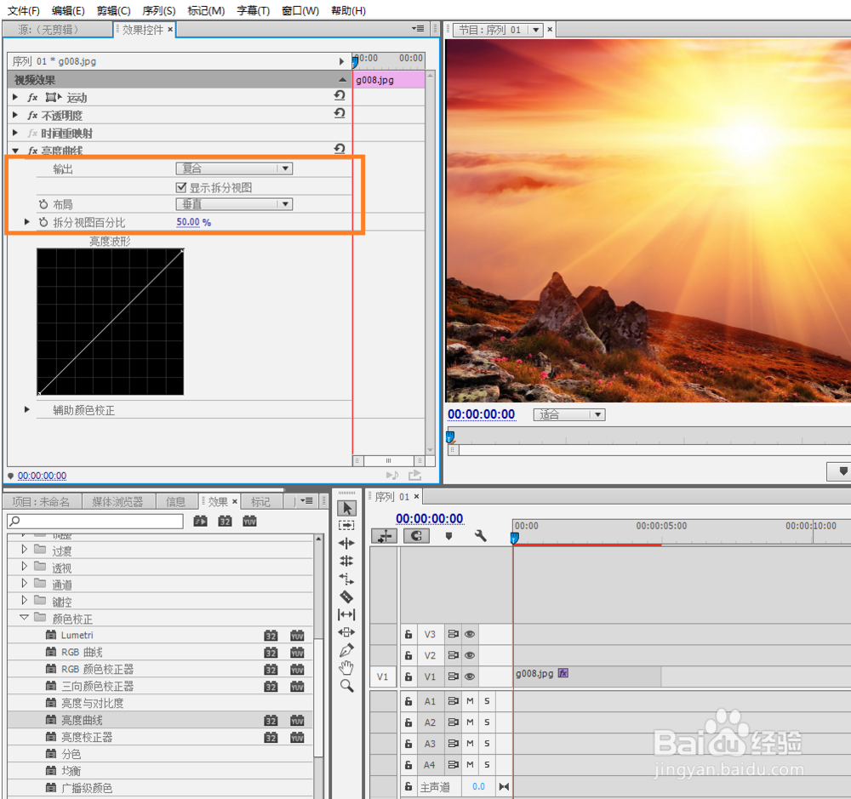
Task: Collapse the 颜色校正 folder
Action: (24, 618)
